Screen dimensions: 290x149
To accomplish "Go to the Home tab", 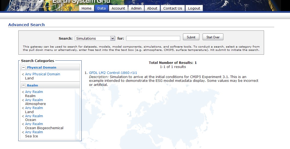I will [x=86, y=8].
